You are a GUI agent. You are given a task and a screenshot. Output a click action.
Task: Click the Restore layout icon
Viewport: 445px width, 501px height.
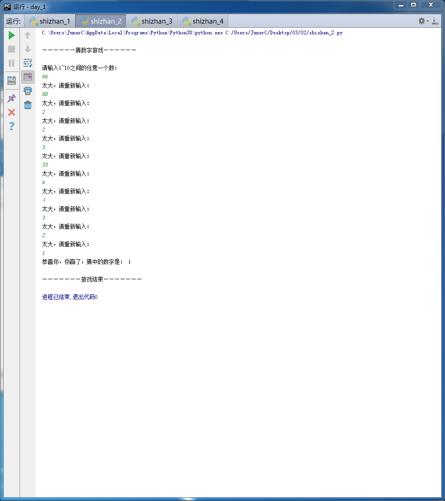[12, 81]
